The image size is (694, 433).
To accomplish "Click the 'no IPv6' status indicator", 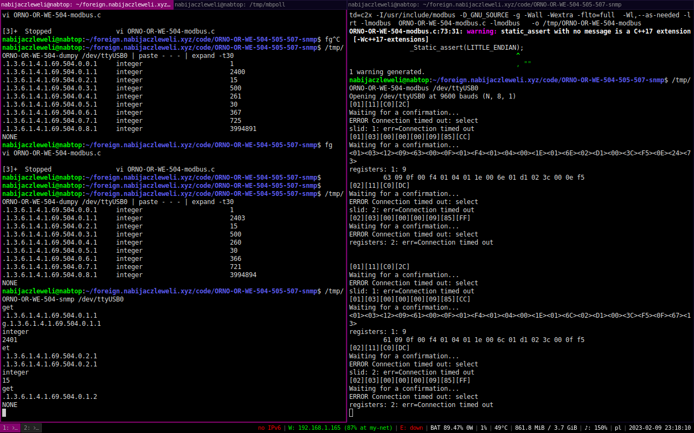I will click(x=269, y=428).
